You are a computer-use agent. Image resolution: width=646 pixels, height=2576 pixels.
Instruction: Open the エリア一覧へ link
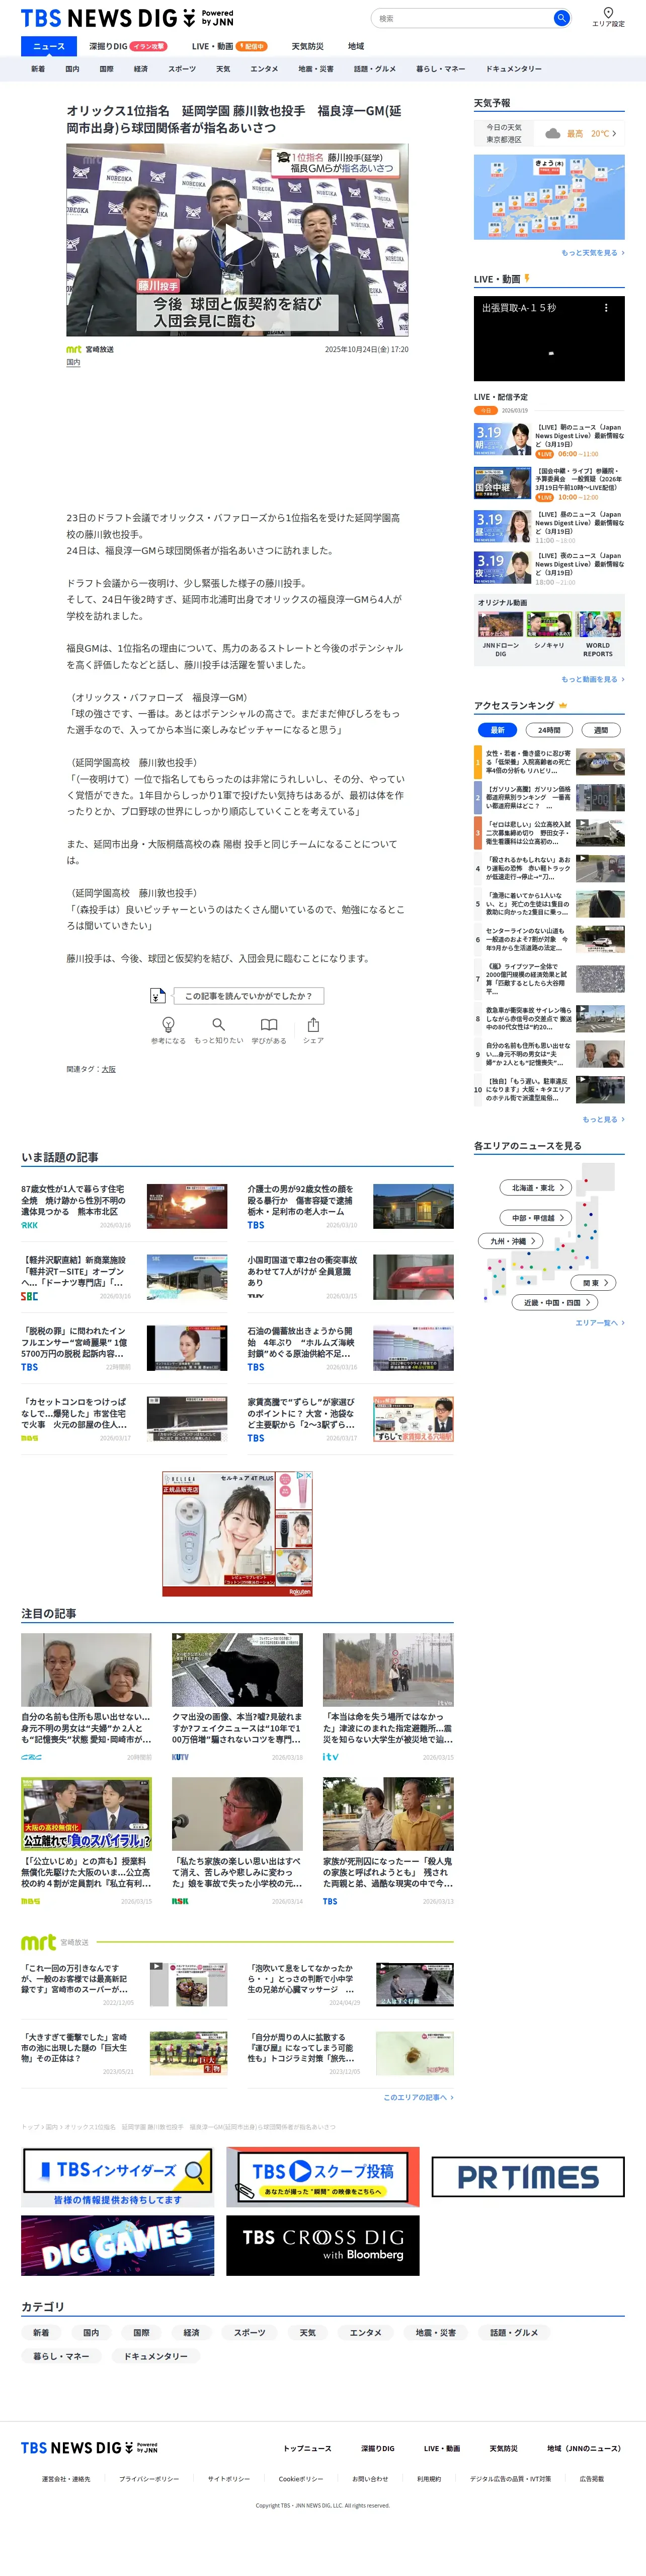(x=599, y=1323)
